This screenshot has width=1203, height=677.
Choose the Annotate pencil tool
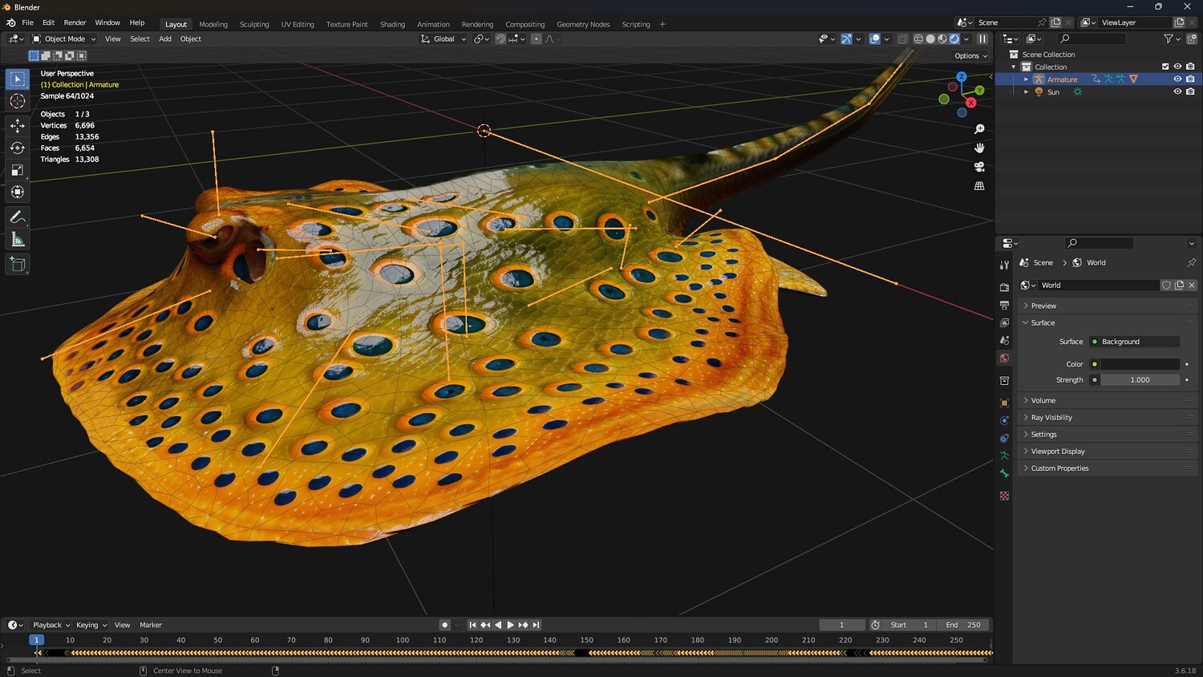pos(17,217)
